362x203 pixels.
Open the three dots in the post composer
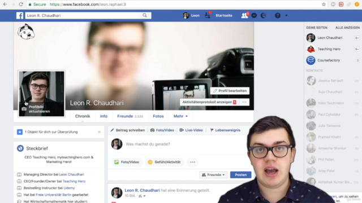pyautogui.click(x=192, y=162)
